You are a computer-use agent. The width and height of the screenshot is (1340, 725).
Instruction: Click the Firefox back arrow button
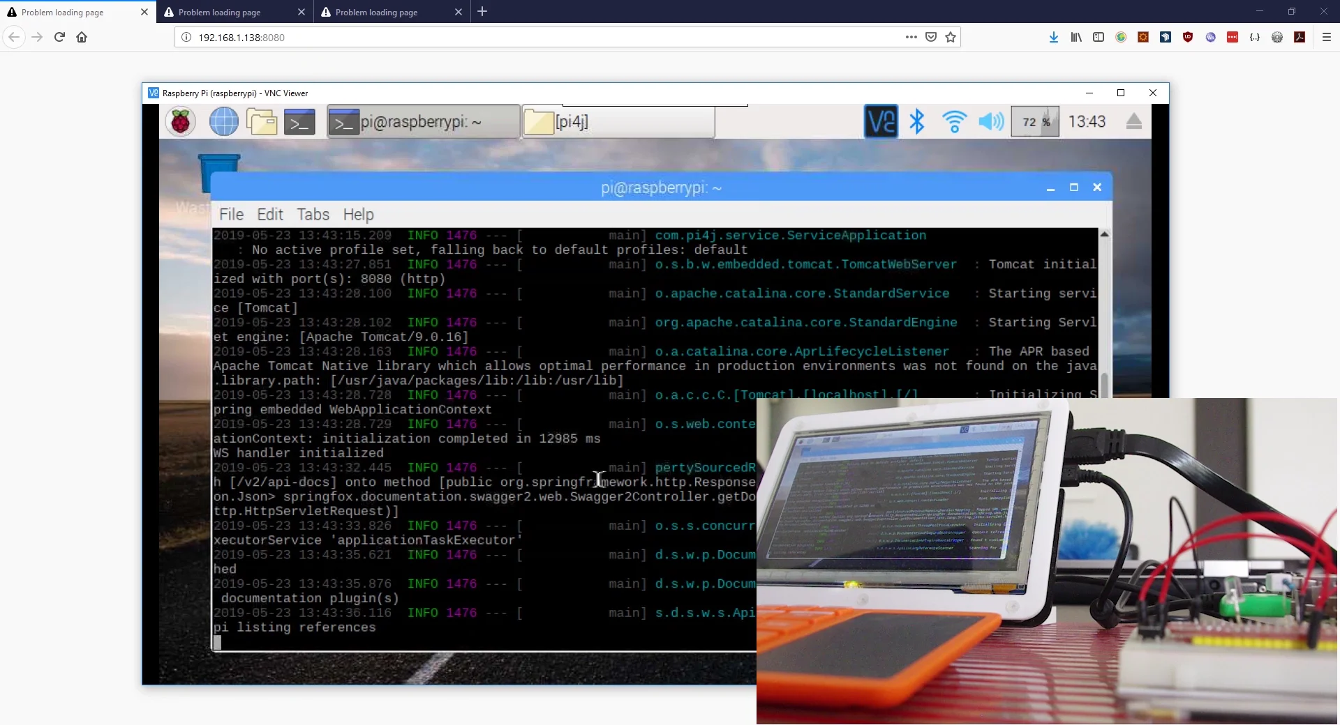14,37
